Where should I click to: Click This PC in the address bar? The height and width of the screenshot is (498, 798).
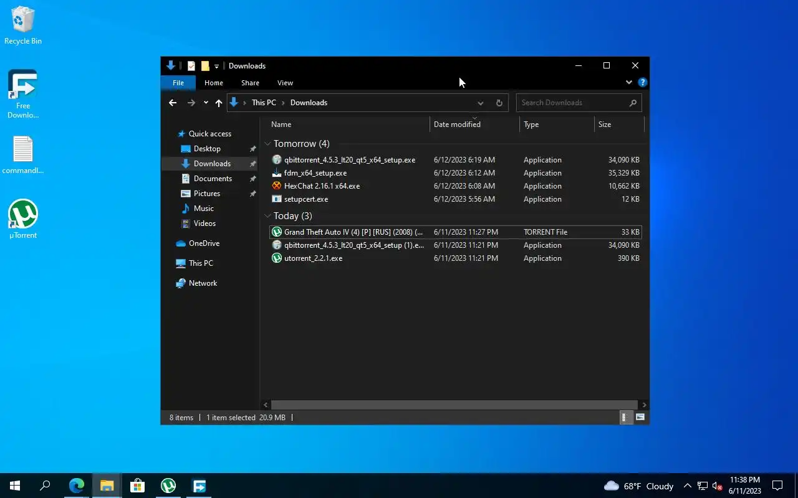[264, 103]
